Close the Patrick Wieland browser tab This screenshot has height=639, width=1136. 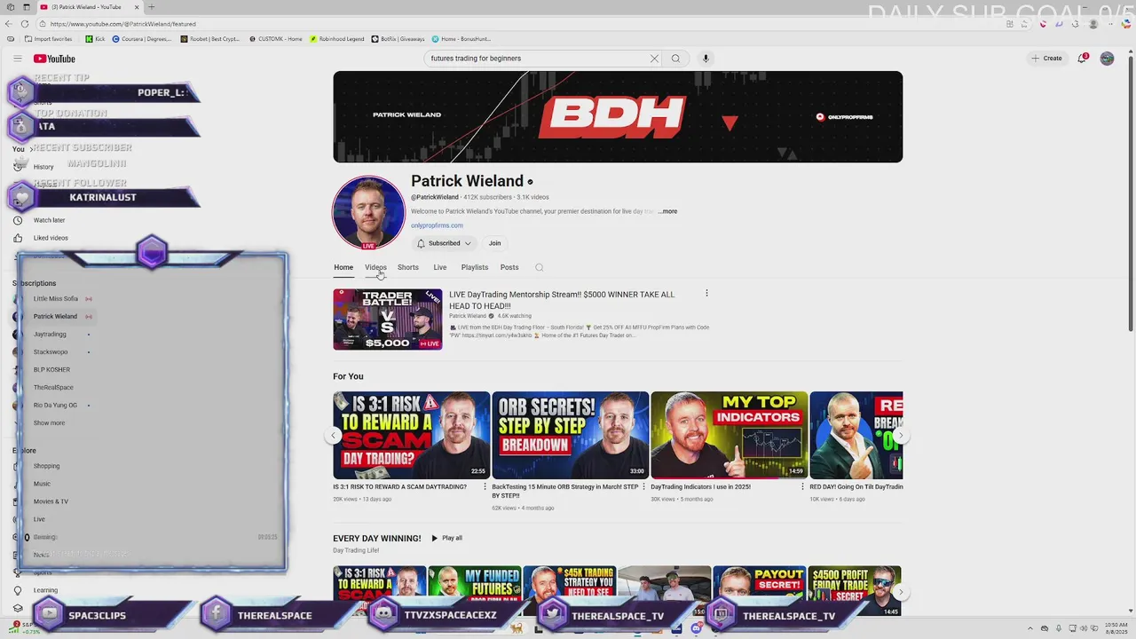[x=137, y=7]
